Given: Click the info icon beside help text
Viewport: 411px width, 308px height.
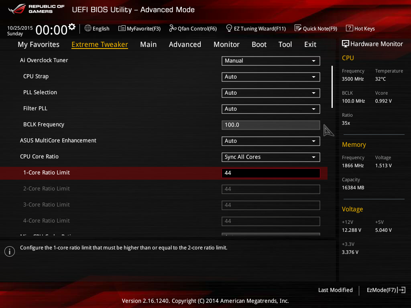Looking at the screenshot, I should coord(10,251).
